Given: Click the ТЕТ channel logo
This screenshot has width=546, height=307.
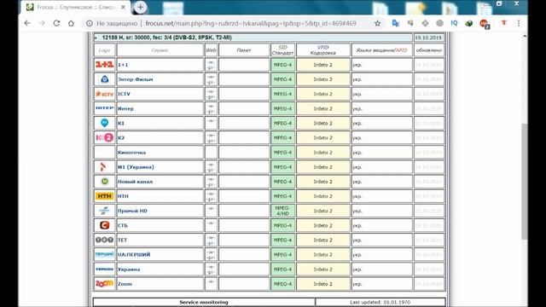Looking at the screenshot, I should click(104, 240).
